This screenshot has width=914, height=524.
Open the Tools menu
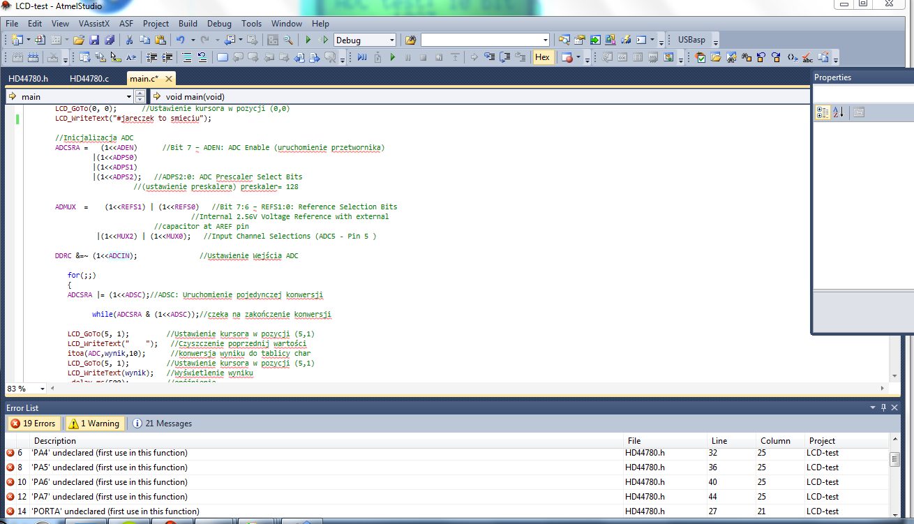[252, 23]
